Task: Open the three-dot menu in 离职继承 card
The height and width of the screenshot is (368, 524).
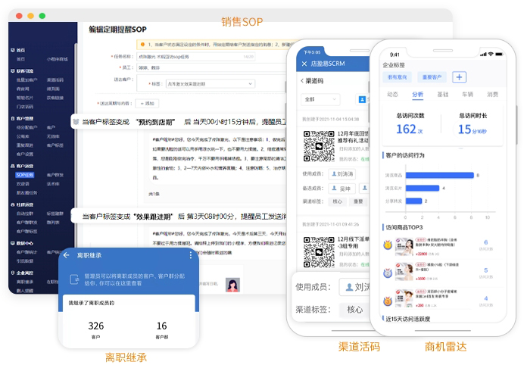Action: 190,256
